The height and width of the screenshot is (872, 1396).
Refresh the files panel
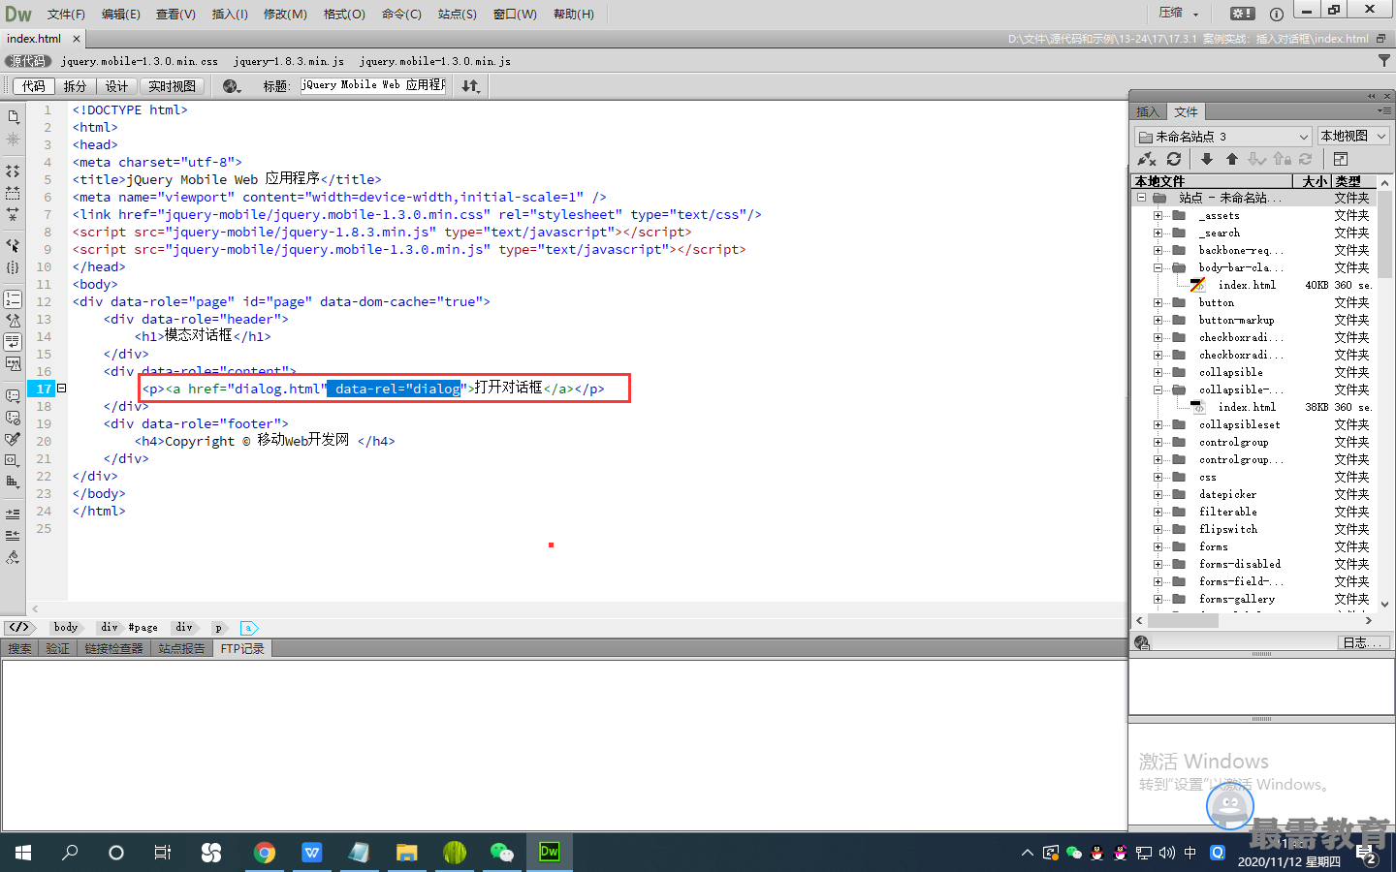(x=1174, y=159)
